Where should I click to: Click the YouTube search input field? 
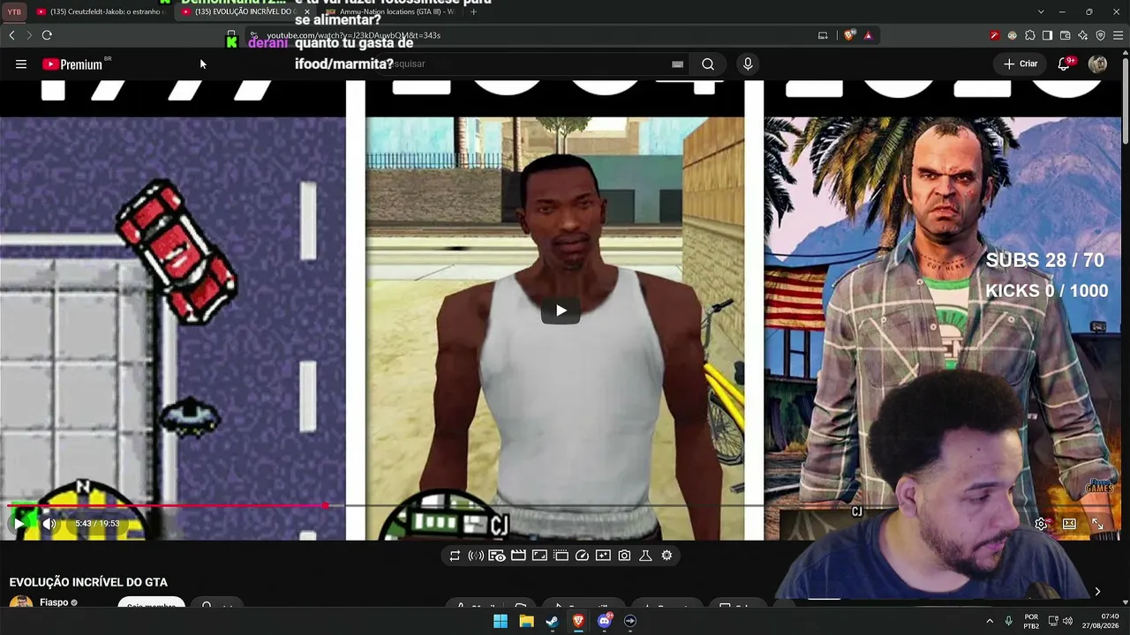[x=530, y=64]
